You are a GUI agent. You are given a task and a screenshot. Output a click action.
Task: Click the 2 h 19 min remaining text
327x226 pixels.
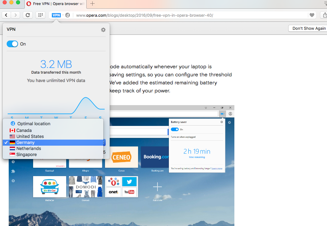(x=197, y=151)
